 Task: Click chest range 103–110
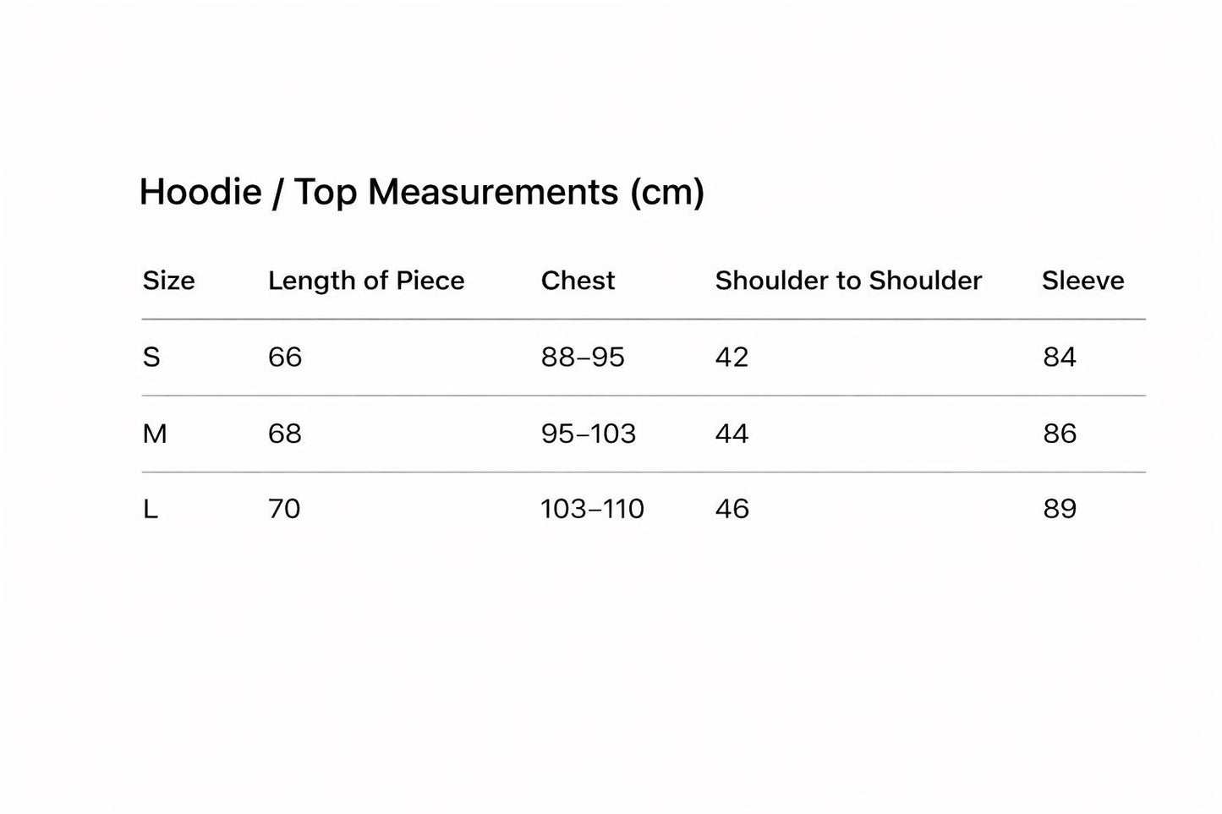pyautogui.click(x=592, y=509)
